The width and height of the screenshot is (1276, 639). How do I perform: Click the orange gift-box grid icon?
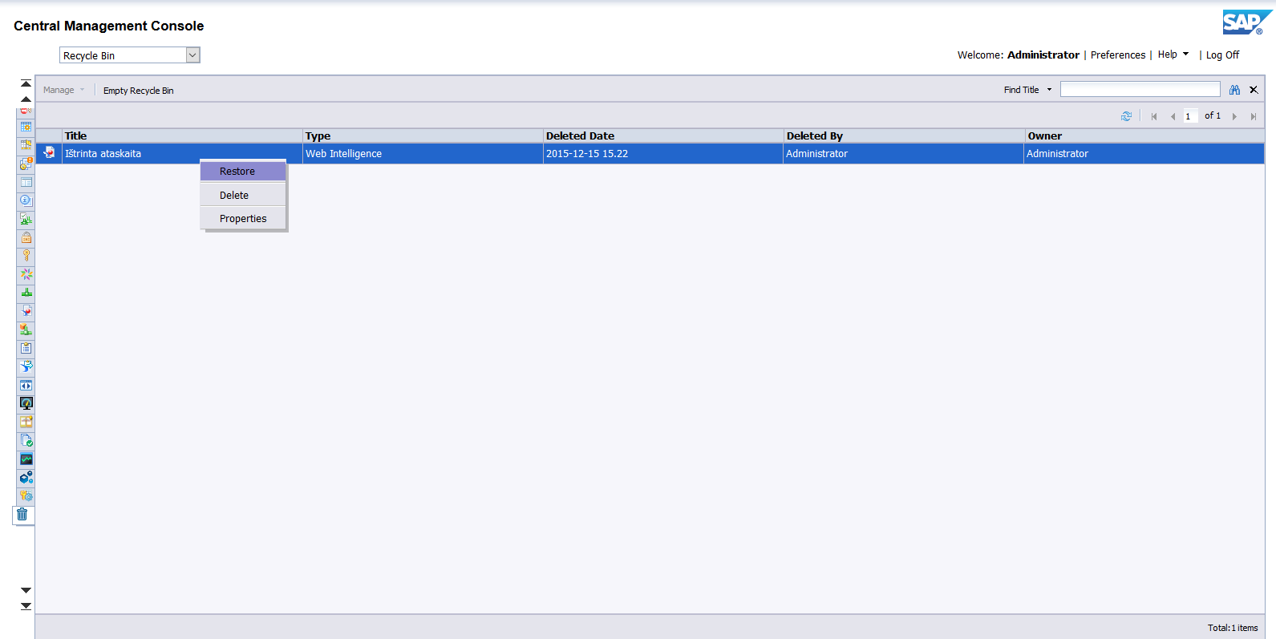point(26,422)
